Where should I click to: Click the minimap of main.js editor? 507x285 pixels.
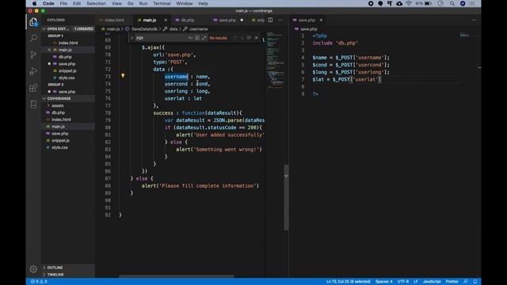(x=275, y=60)
